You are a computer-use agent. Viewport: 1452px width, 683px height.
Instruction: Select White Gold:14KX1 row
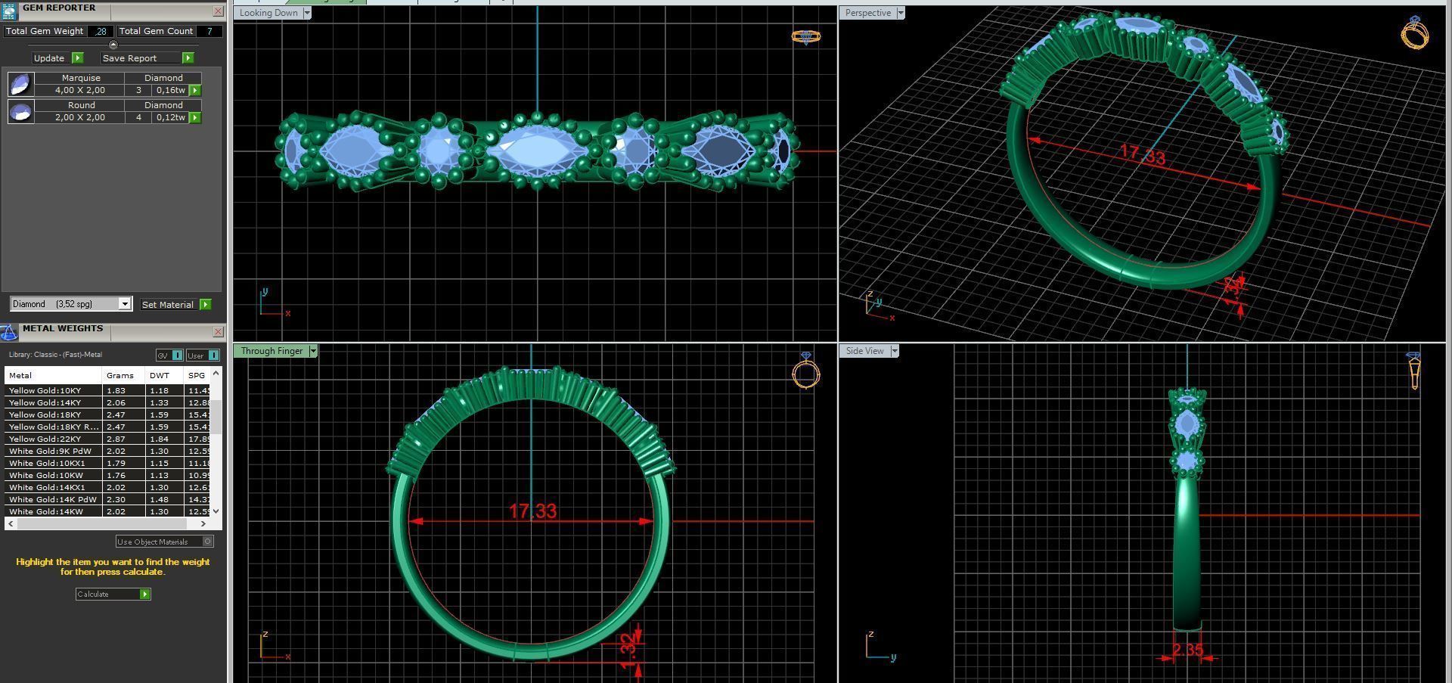107,487
